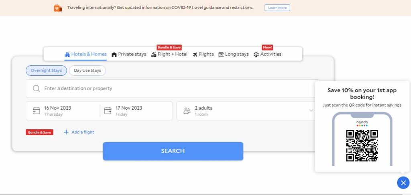Click the guests people icon
411x195 pixels.
pos(187,111)
